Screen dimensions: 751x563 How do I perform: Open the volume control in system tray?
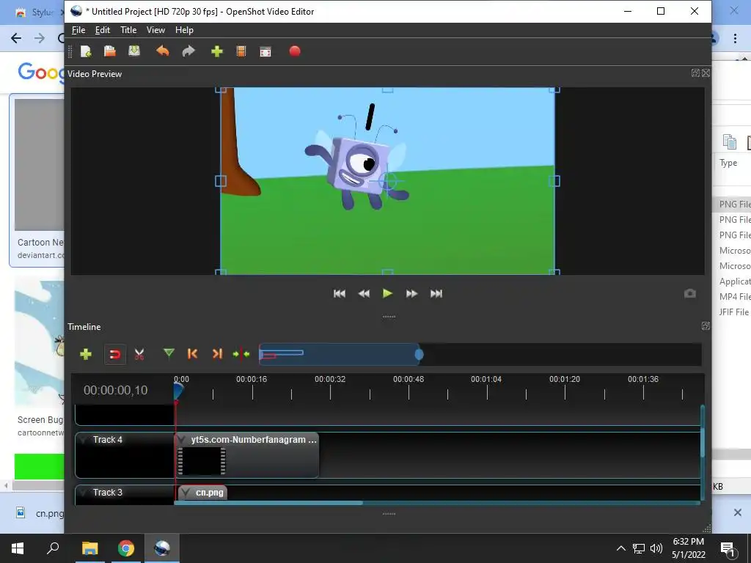656,548
